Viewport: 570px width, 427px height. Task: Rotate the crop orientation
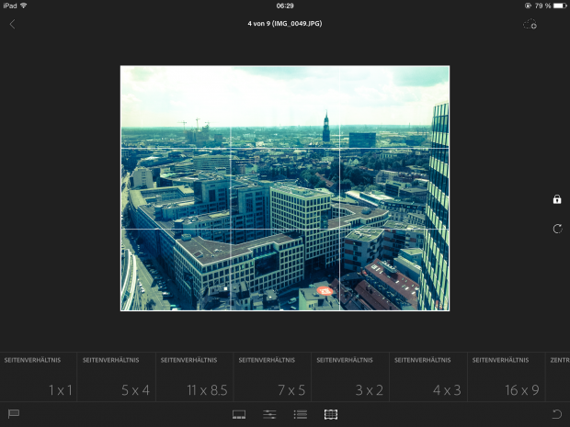pos(557,229)
